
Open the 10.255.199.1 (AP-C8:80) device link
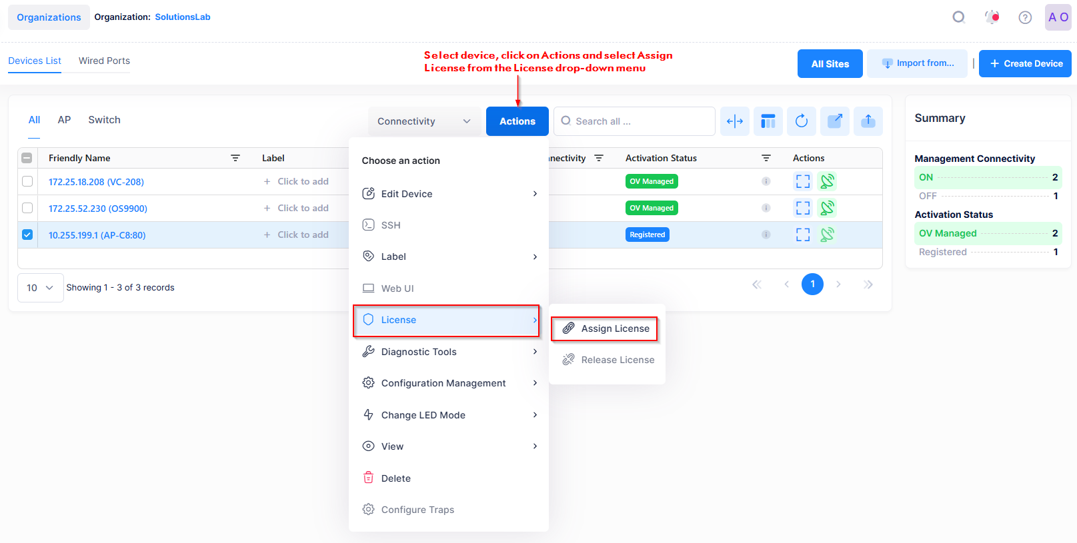click(97, 235)
